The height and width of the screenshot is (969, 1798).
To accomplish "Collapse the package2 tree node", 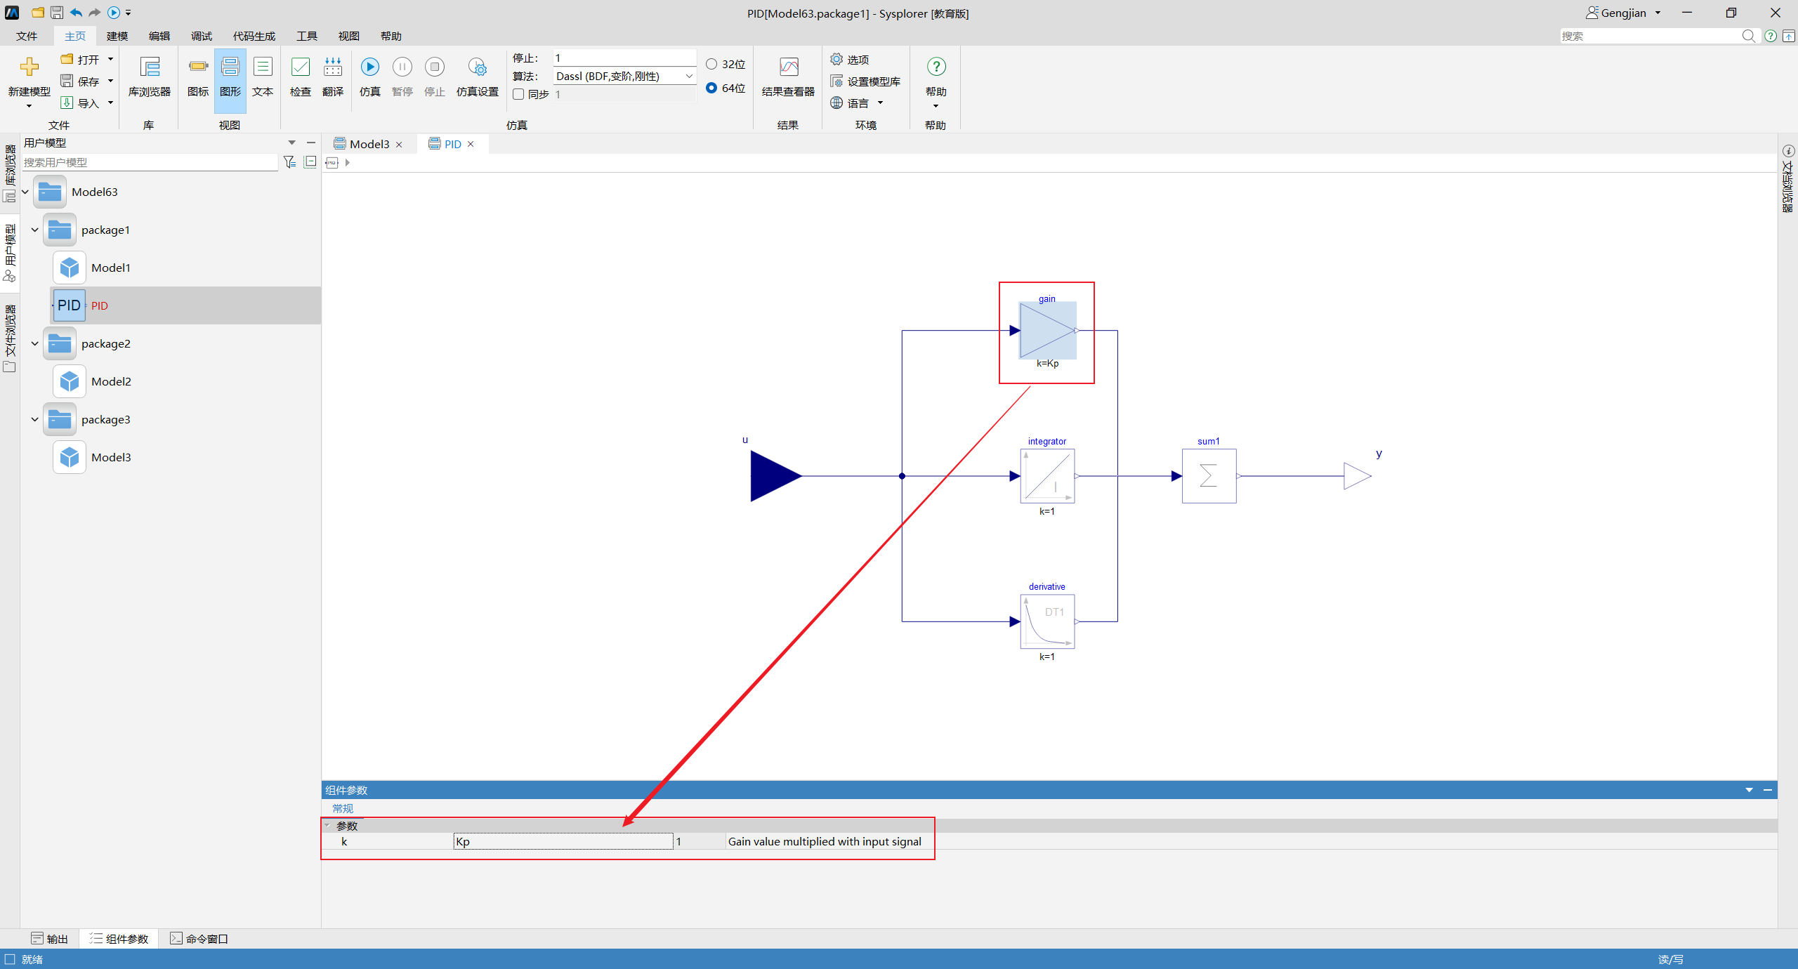I will coord(34,343).
